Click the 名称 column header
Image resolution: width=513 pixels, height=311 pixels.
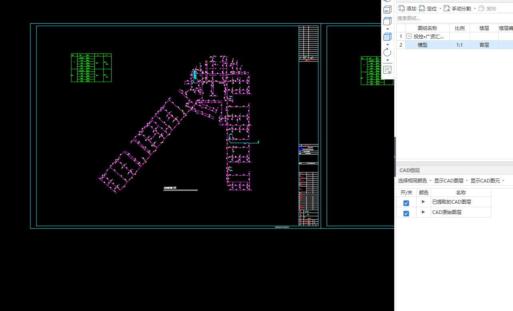[x=461, y=192]
